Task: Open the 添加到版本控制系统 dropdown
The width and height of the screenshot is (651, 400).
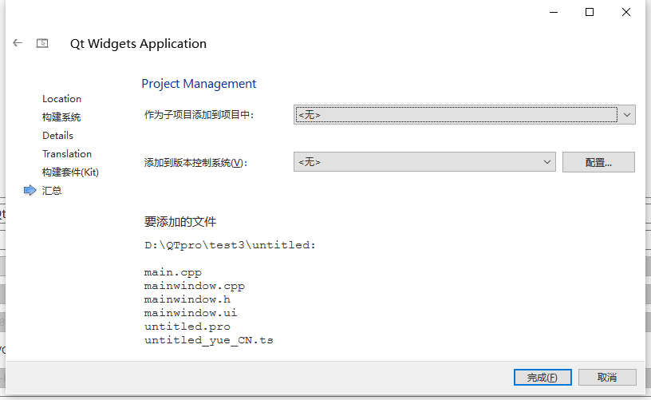Action: pyautogui.click(x=424, y=162)
